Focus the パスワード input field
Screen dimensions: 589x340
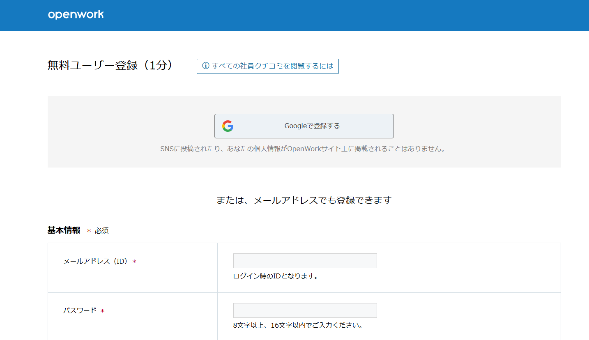[305, 310]
